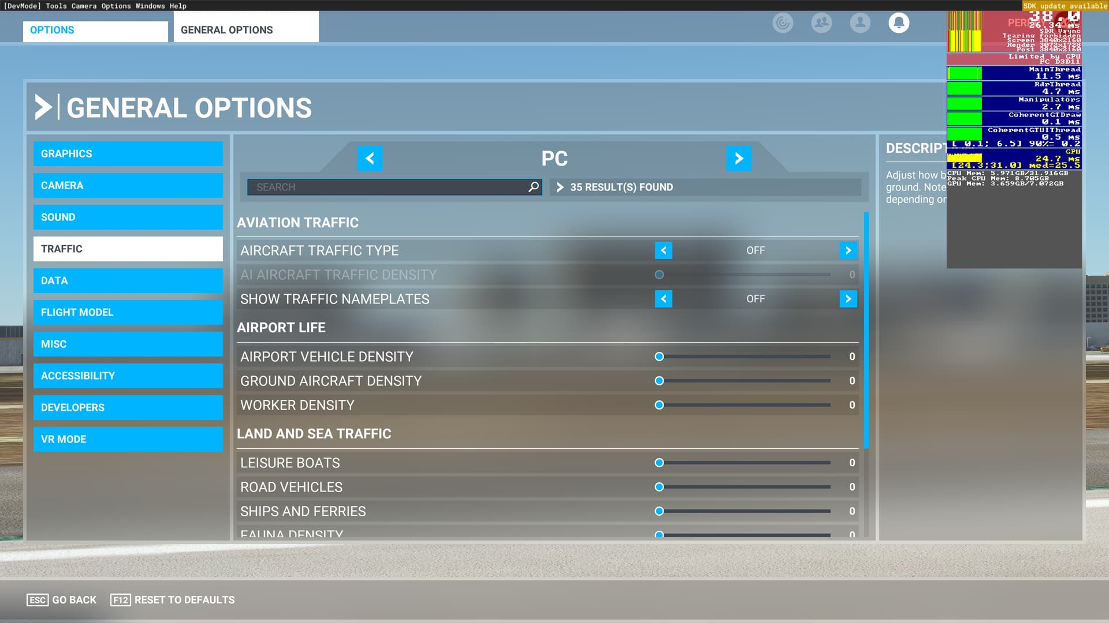The height and width of the screenshot is (623, 1109).
Task: Click Reset to Defaults button
Action: tap(173, 600)
